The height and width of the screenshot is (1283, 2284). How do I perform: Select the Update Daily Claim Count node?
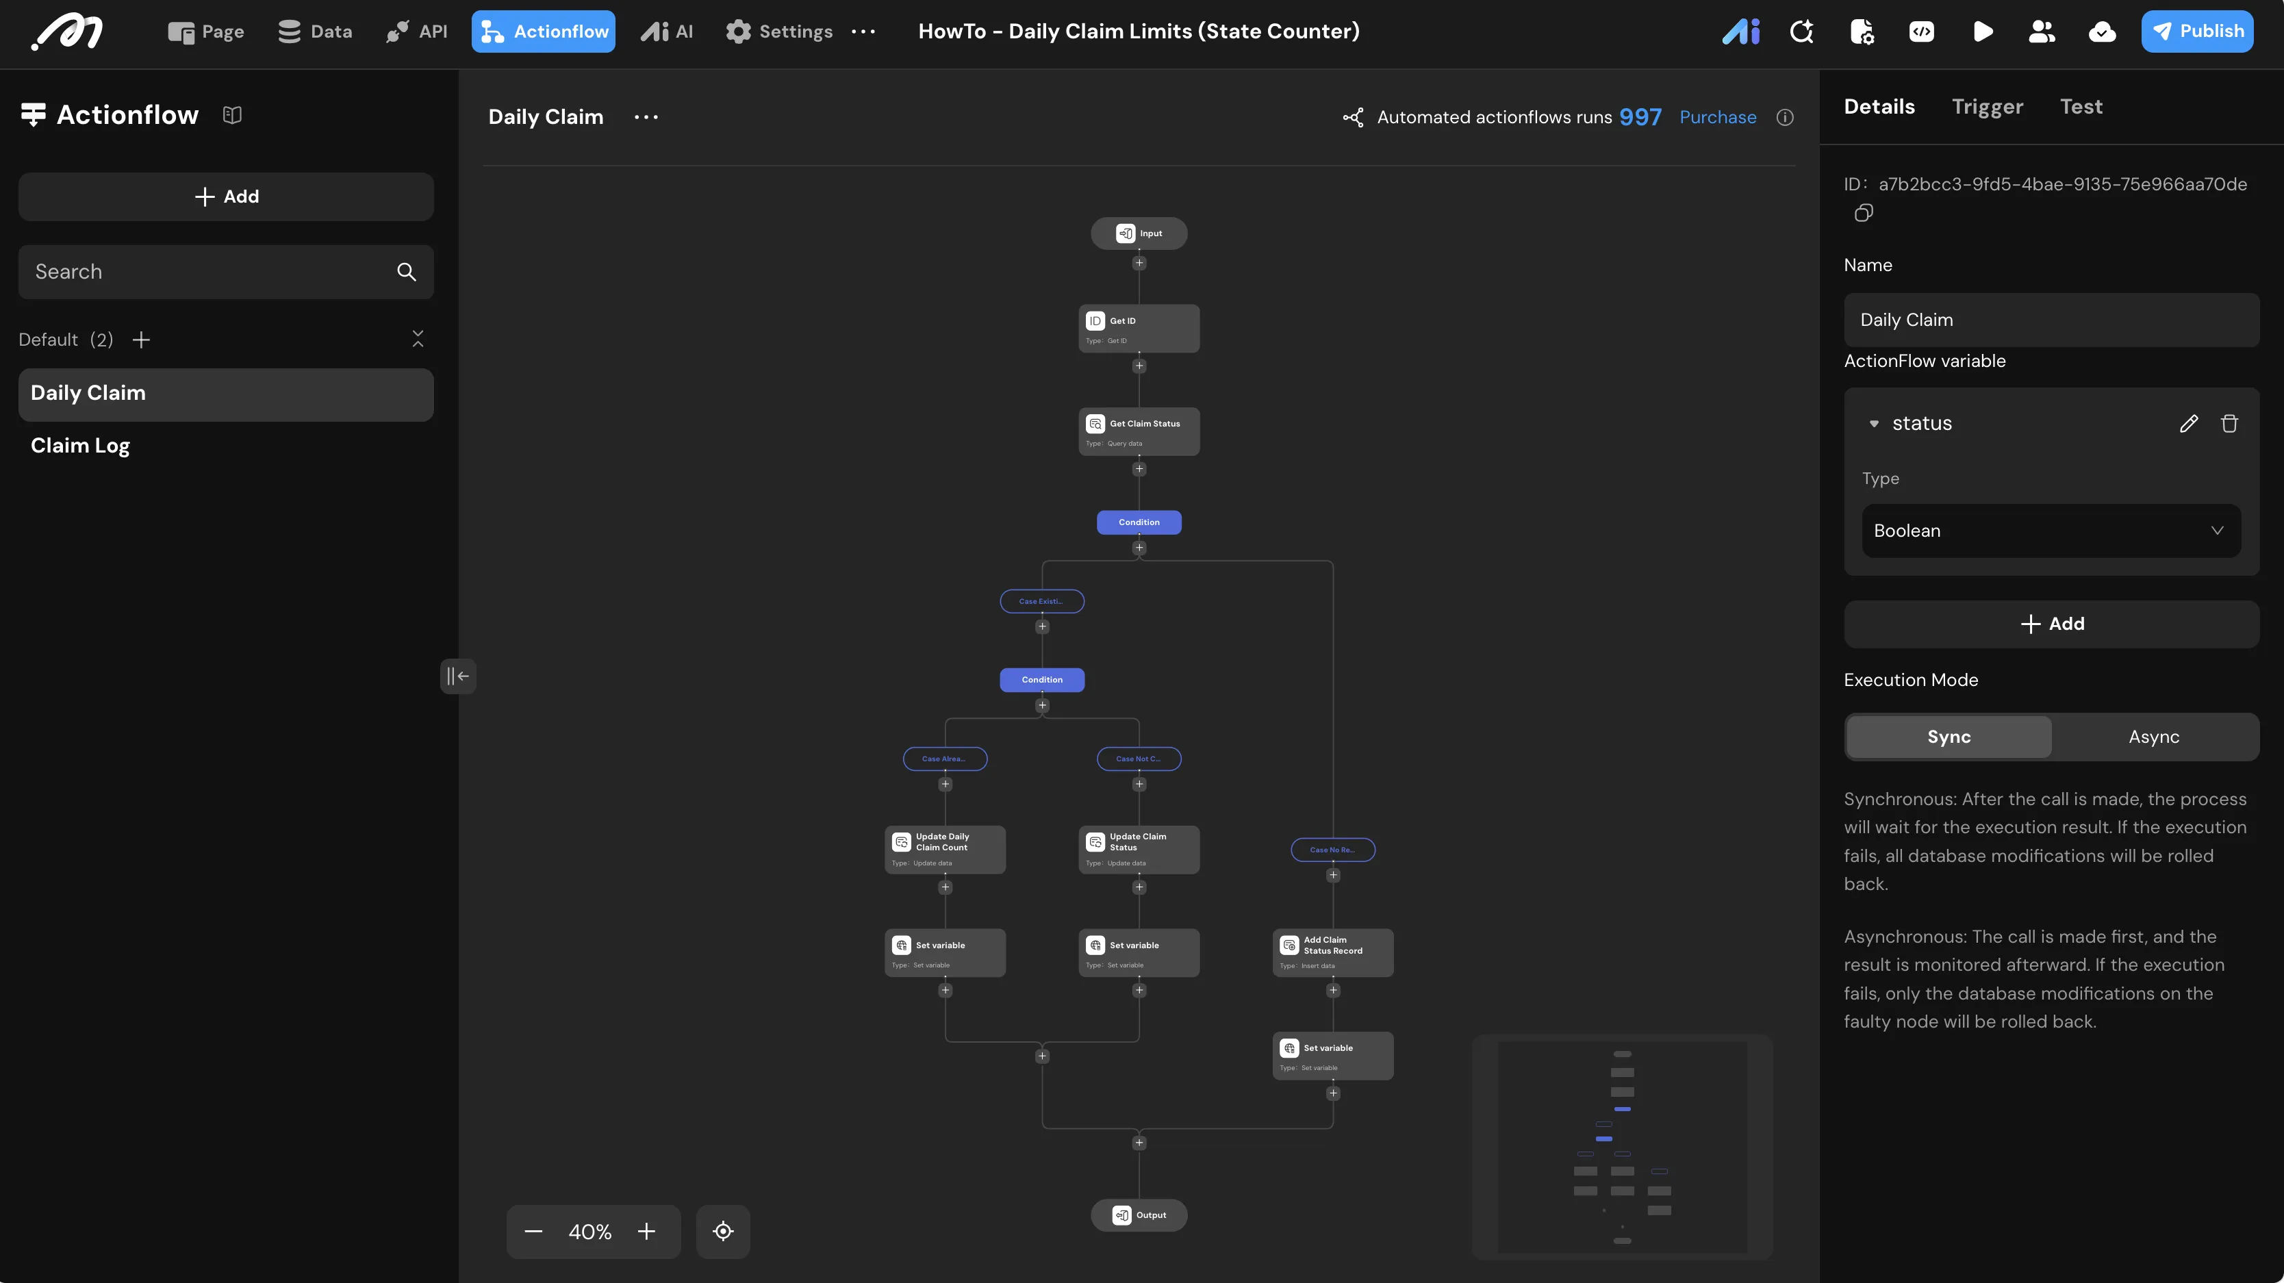[946, 850]
